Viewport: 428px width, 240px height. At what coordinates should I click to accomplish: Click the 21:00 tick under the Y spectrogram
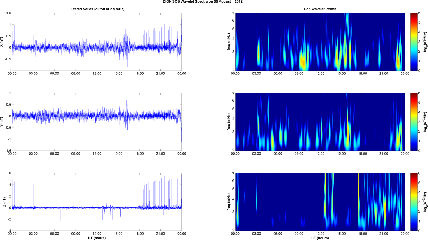point(384,154)
